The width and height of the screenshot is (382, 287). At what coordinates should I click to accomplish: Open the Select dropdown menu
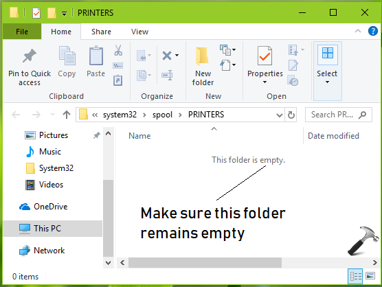tap(327, 71)
